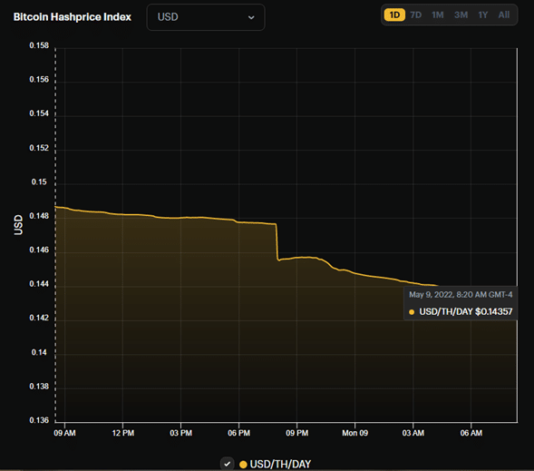Screen dimensions: 534x471
Task: Click the yellow USD/TH/DAY legend dot
Action: [243, 464]
